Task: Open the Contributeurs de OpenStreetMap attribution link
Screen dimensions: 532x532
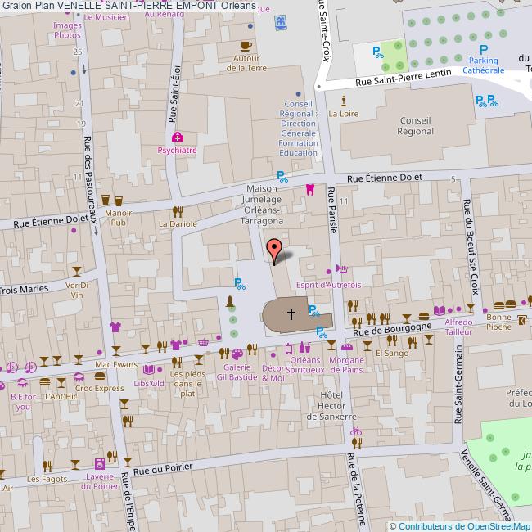Action: point(459,525)
